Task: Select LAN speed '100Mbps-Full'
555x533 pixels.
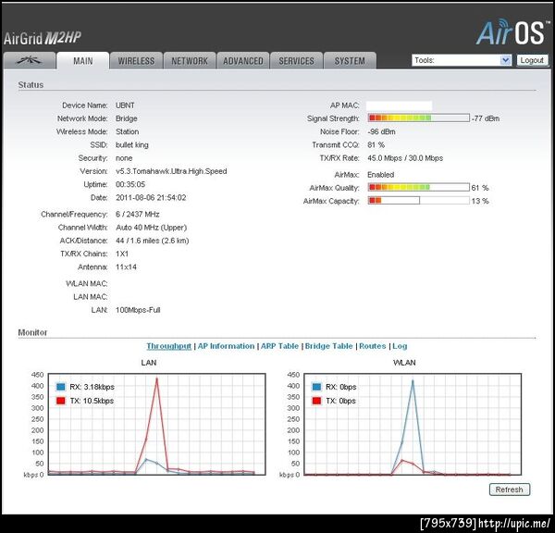Action: (138, 310)
